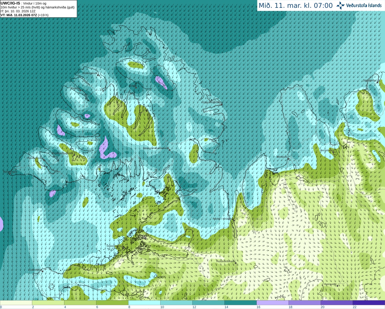The image size is (385, 309).
Task: Click the 10–12 m/s turquoise legend swatch
Action: (x=177, y=303)
